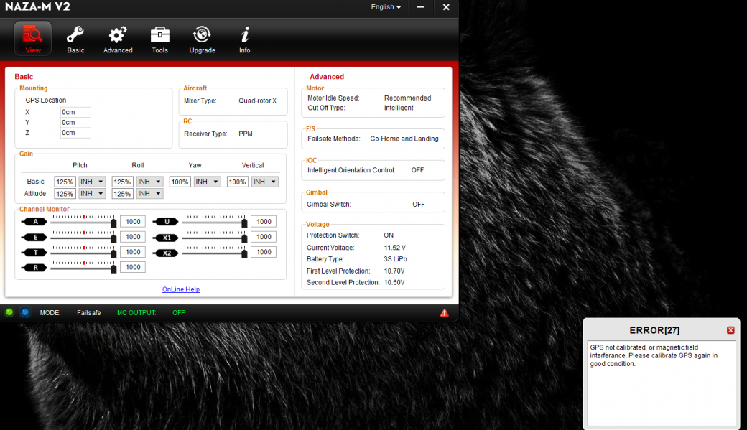Expand Basic Roll INH dropdown
This screenshot has width=747, height=430.
(149, 182)
